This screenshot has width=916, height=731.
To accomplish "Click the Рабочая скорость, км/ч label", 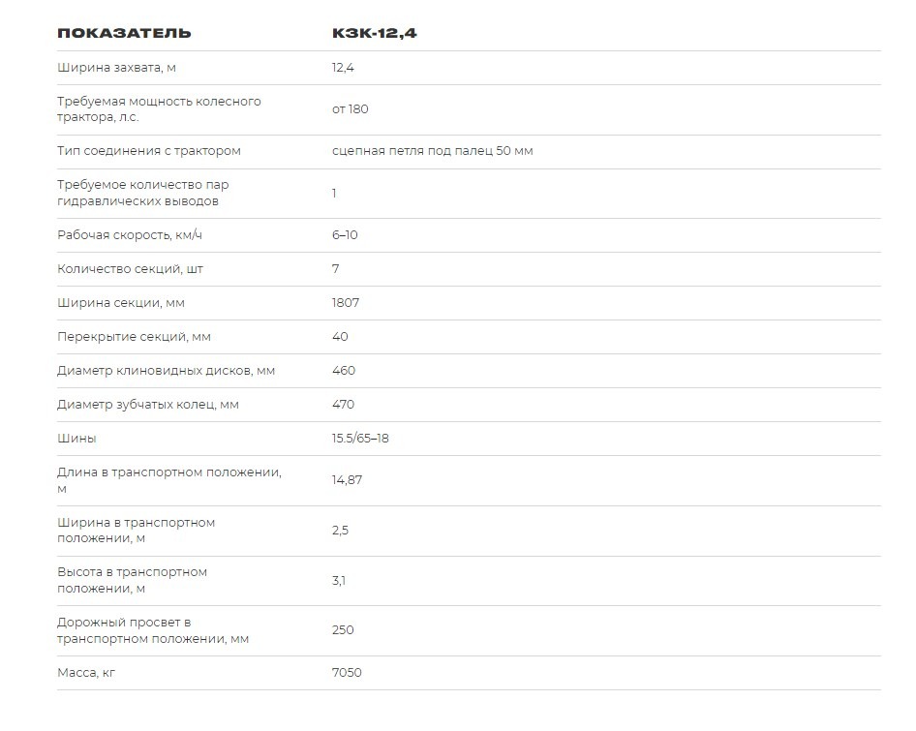I will [130, 235].
